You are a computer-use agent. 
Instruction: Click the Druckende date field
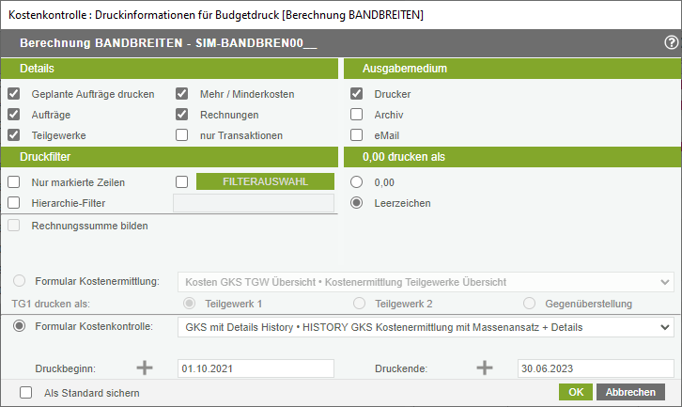[596, 368]
